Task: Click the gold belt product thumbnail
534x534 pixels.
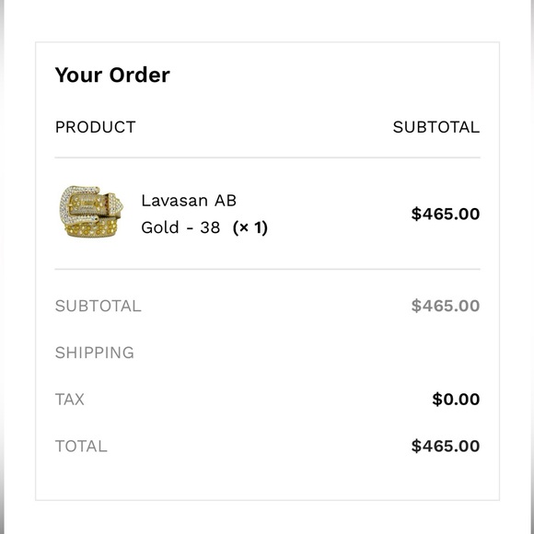Action: coord(92,212)
